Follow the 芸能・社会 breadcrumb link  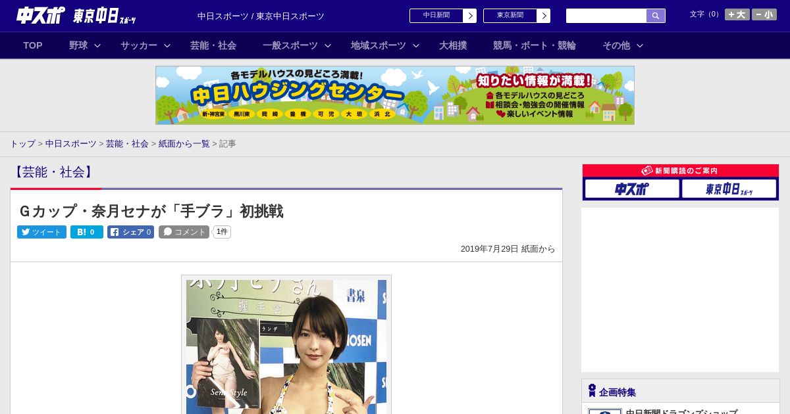pos(127,144)
